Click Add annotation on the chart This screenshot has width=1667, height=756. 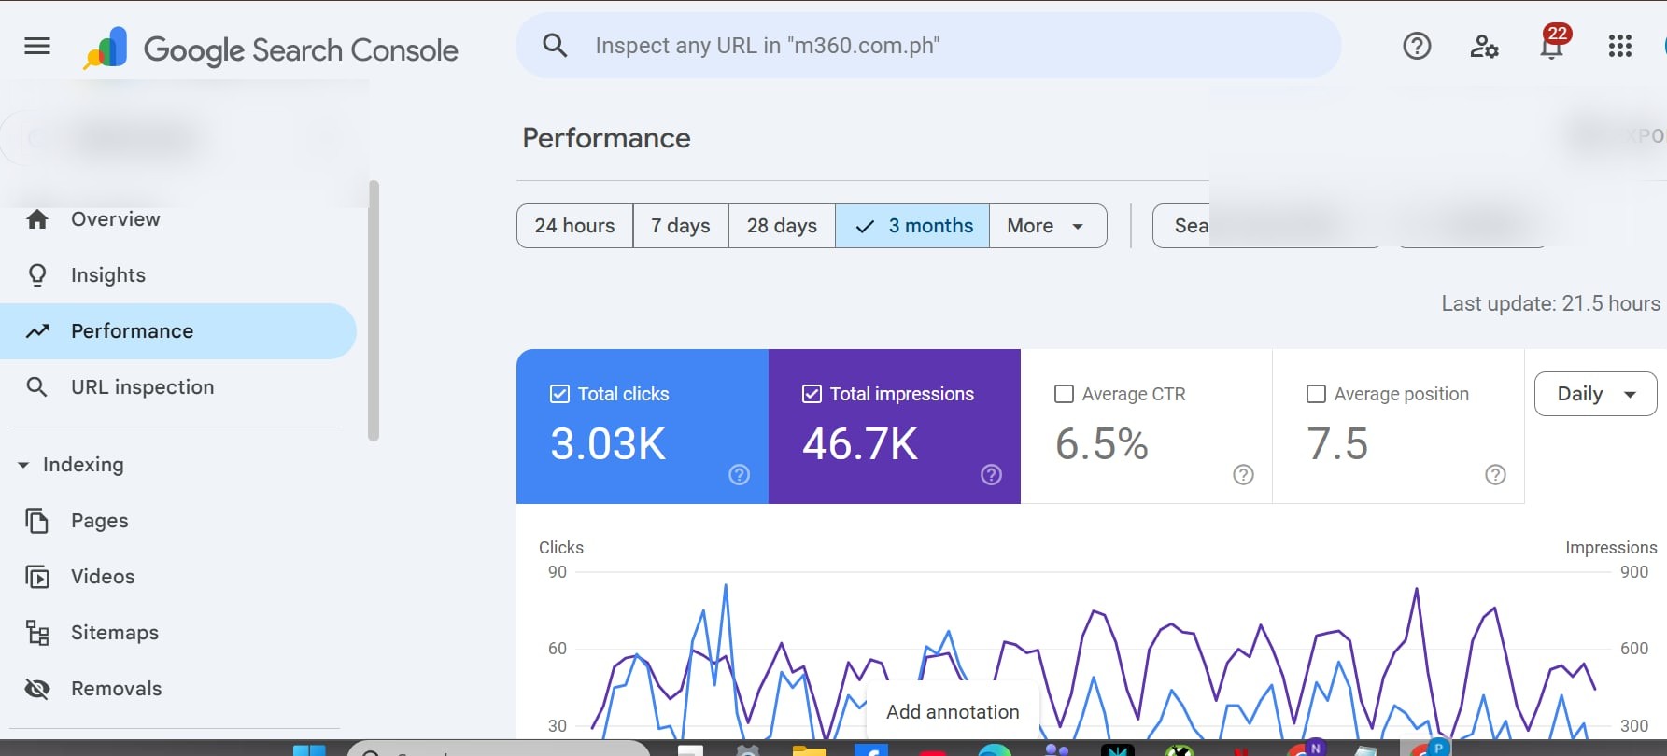click(x=953, y=712)
